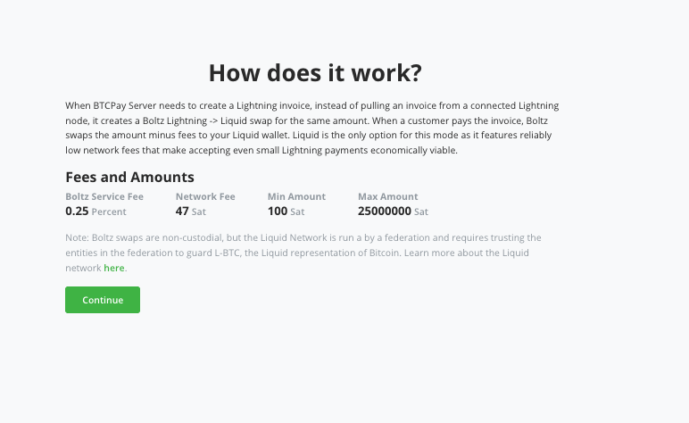689x423 pixels.
Task: Click the note starting 'Note: Boltz swaps'
Action: [x=303, y=253]
